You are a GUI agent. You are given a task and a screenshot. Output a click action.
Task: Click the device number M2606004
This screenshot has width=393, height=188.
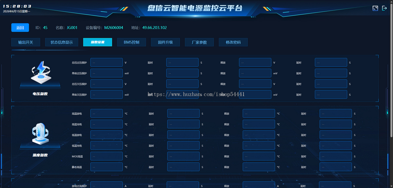click(x=114, y=28)
